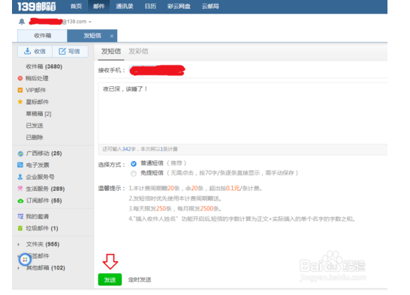Open 广西移动 (25) label
This screenshot has height=295, width=410.
(x=44, y=153)
